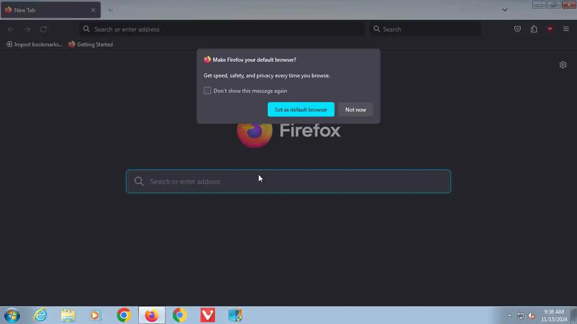This screenshot has width=577, height=324.
Task: Open the taskbar clock showing 9:36 AM
Action: click(554, 315)
